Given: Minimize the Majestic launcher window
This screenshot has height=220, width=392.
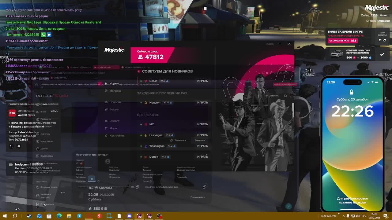Looking at the screenshot, I should coord(280,44).
